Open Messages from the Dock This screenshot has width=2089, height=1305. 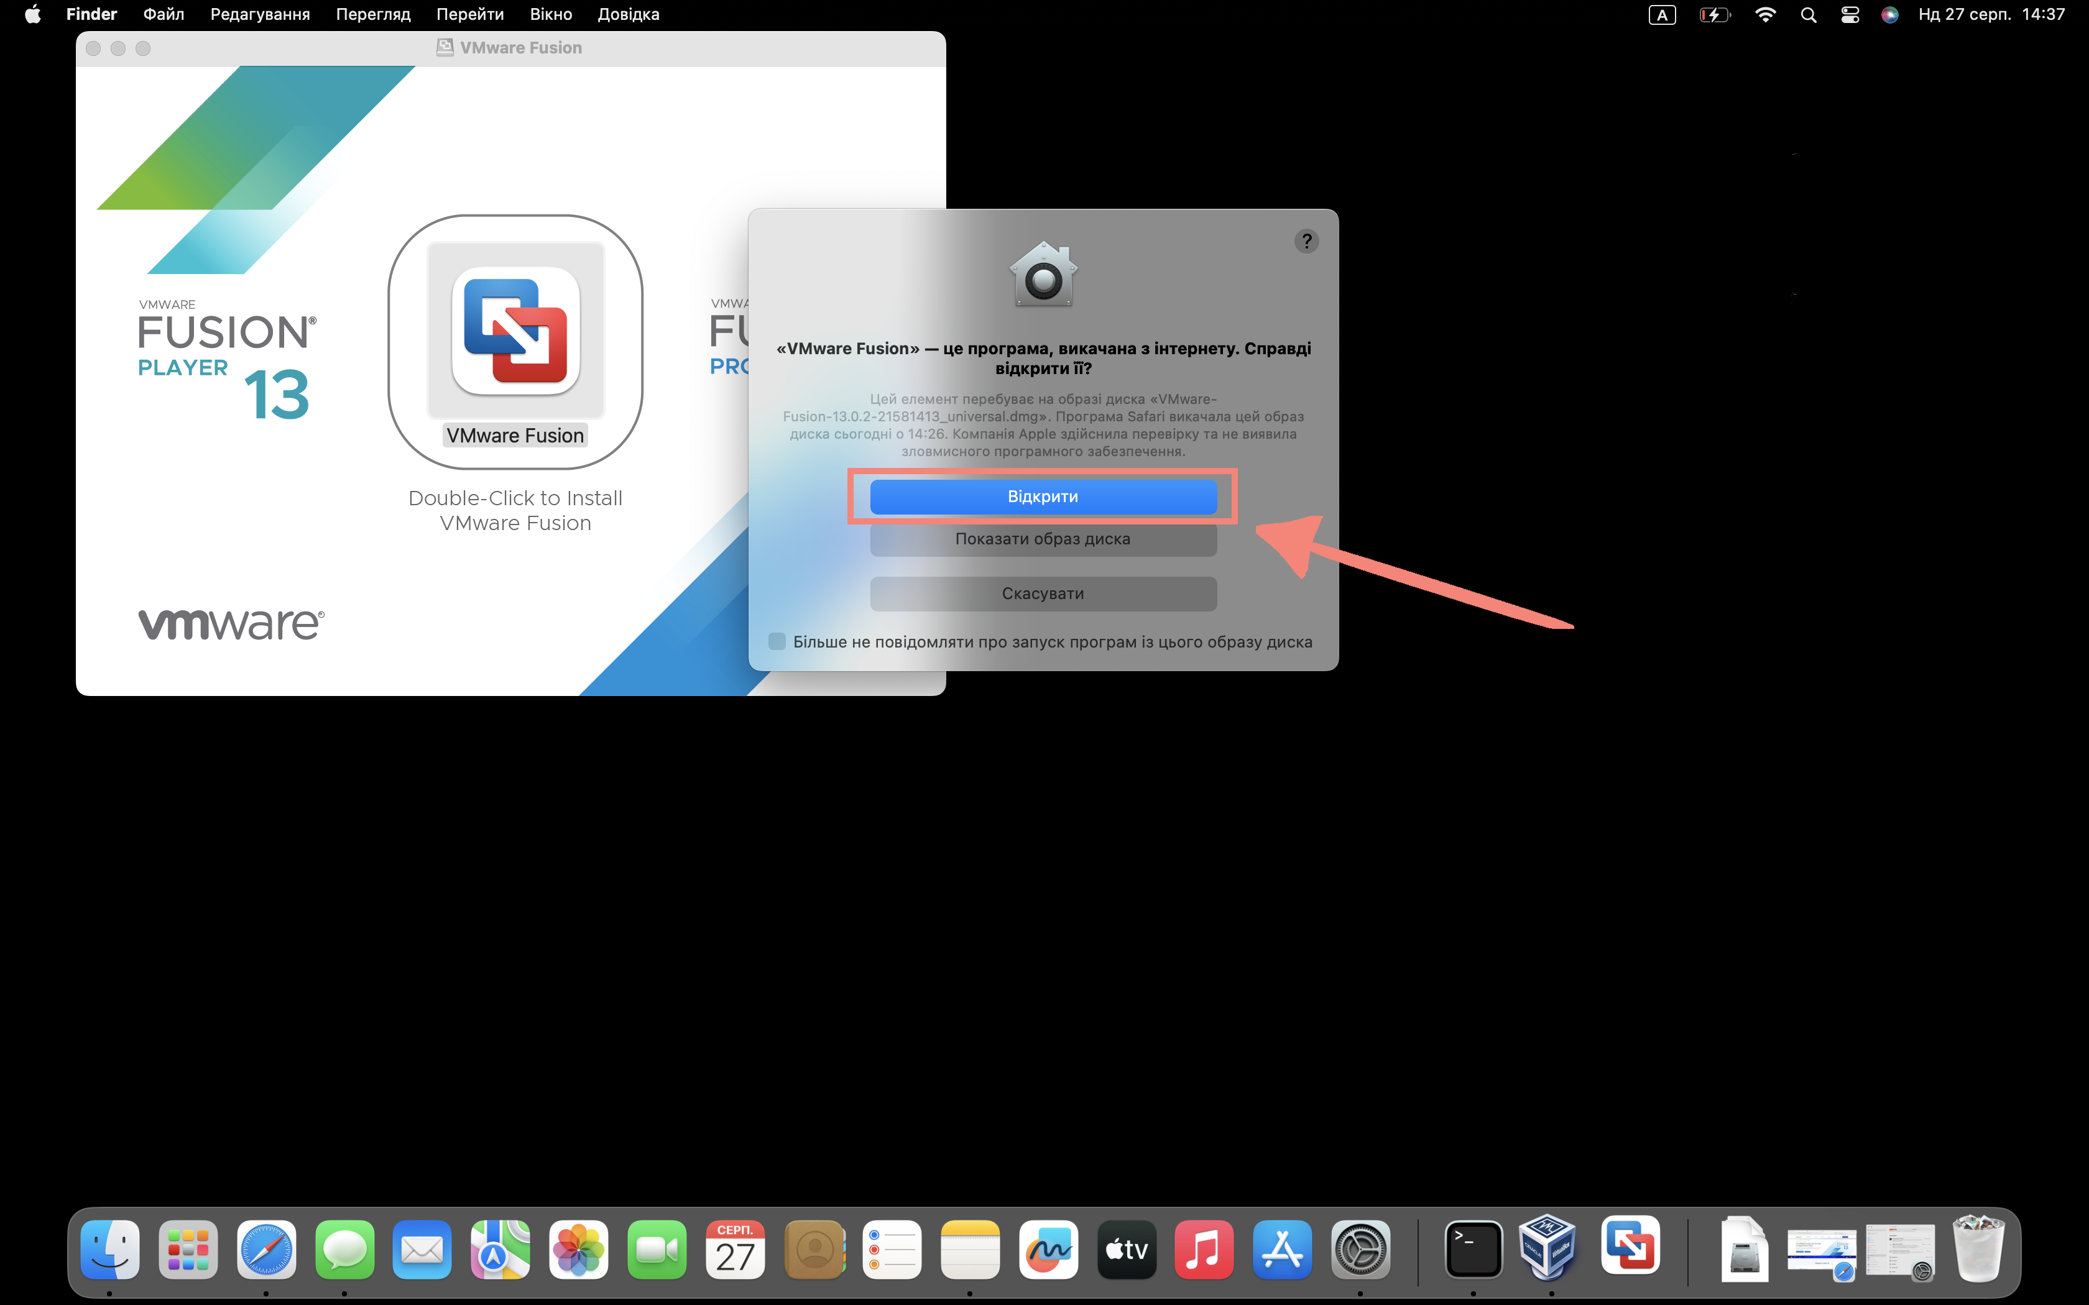coord(344,1249)
